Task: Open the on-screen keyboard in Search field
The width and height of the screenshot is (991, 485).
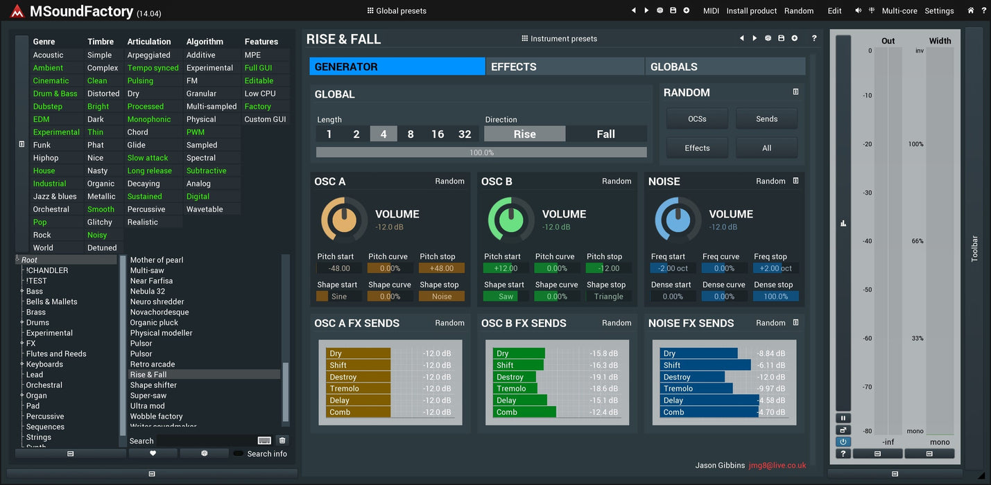Action: click(264, 441)
